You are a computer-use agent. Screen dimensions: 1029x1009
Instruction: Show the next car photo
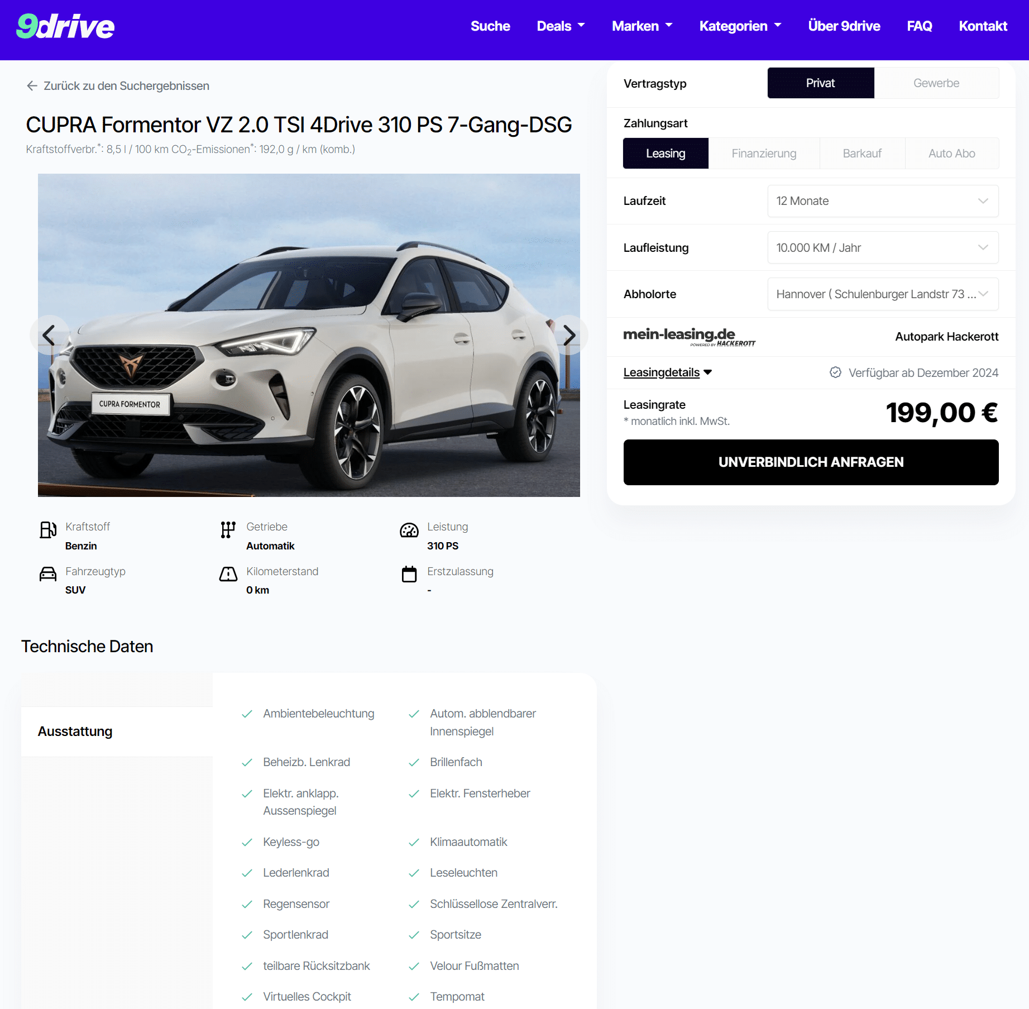point(568,335)
